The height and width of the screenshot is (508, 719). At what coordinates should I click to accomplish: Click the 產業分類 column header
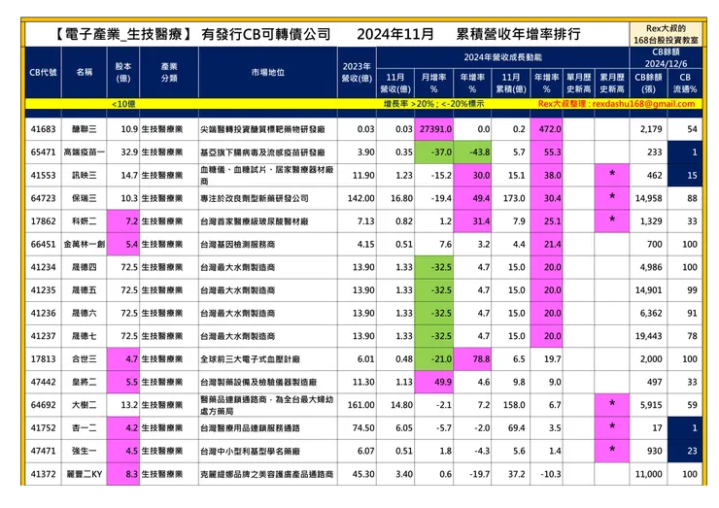coord(169,73)
